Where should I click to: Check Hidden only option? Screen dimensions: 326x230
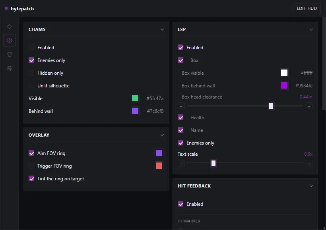(x=31, y=73)
